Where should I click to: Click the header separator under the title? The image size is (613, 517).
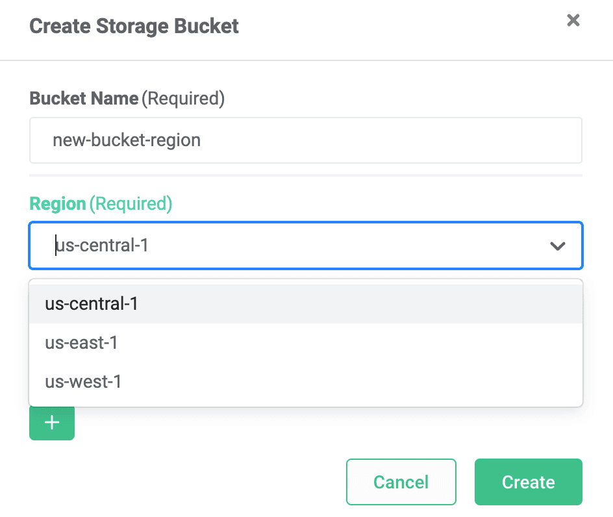(x=306, y=60)
